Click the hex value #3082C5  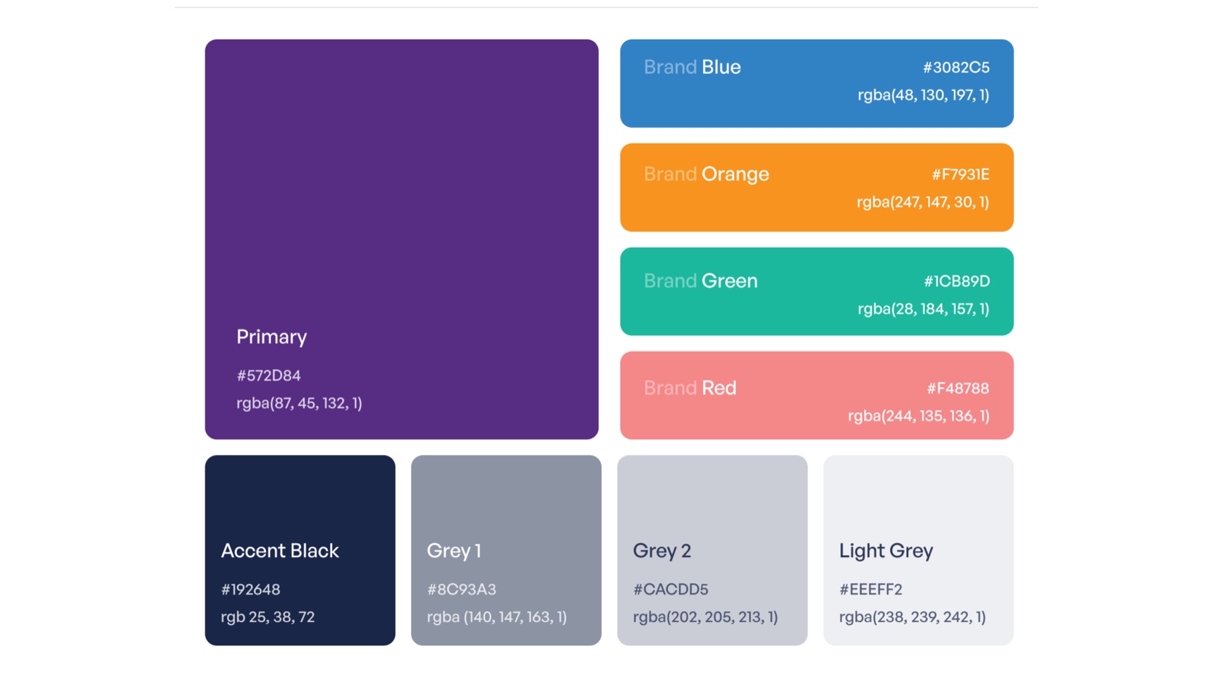click(956, 68)
